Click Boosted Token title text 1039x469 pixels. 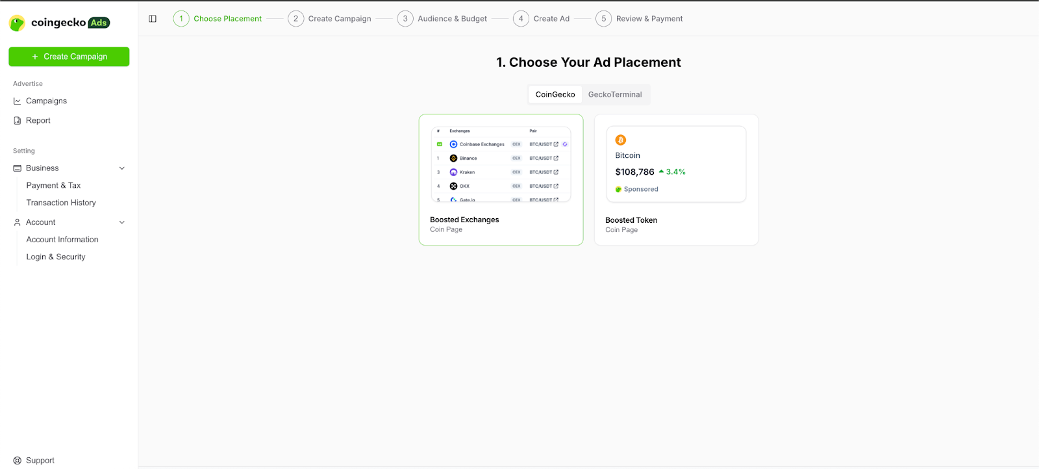click(631, 220)
